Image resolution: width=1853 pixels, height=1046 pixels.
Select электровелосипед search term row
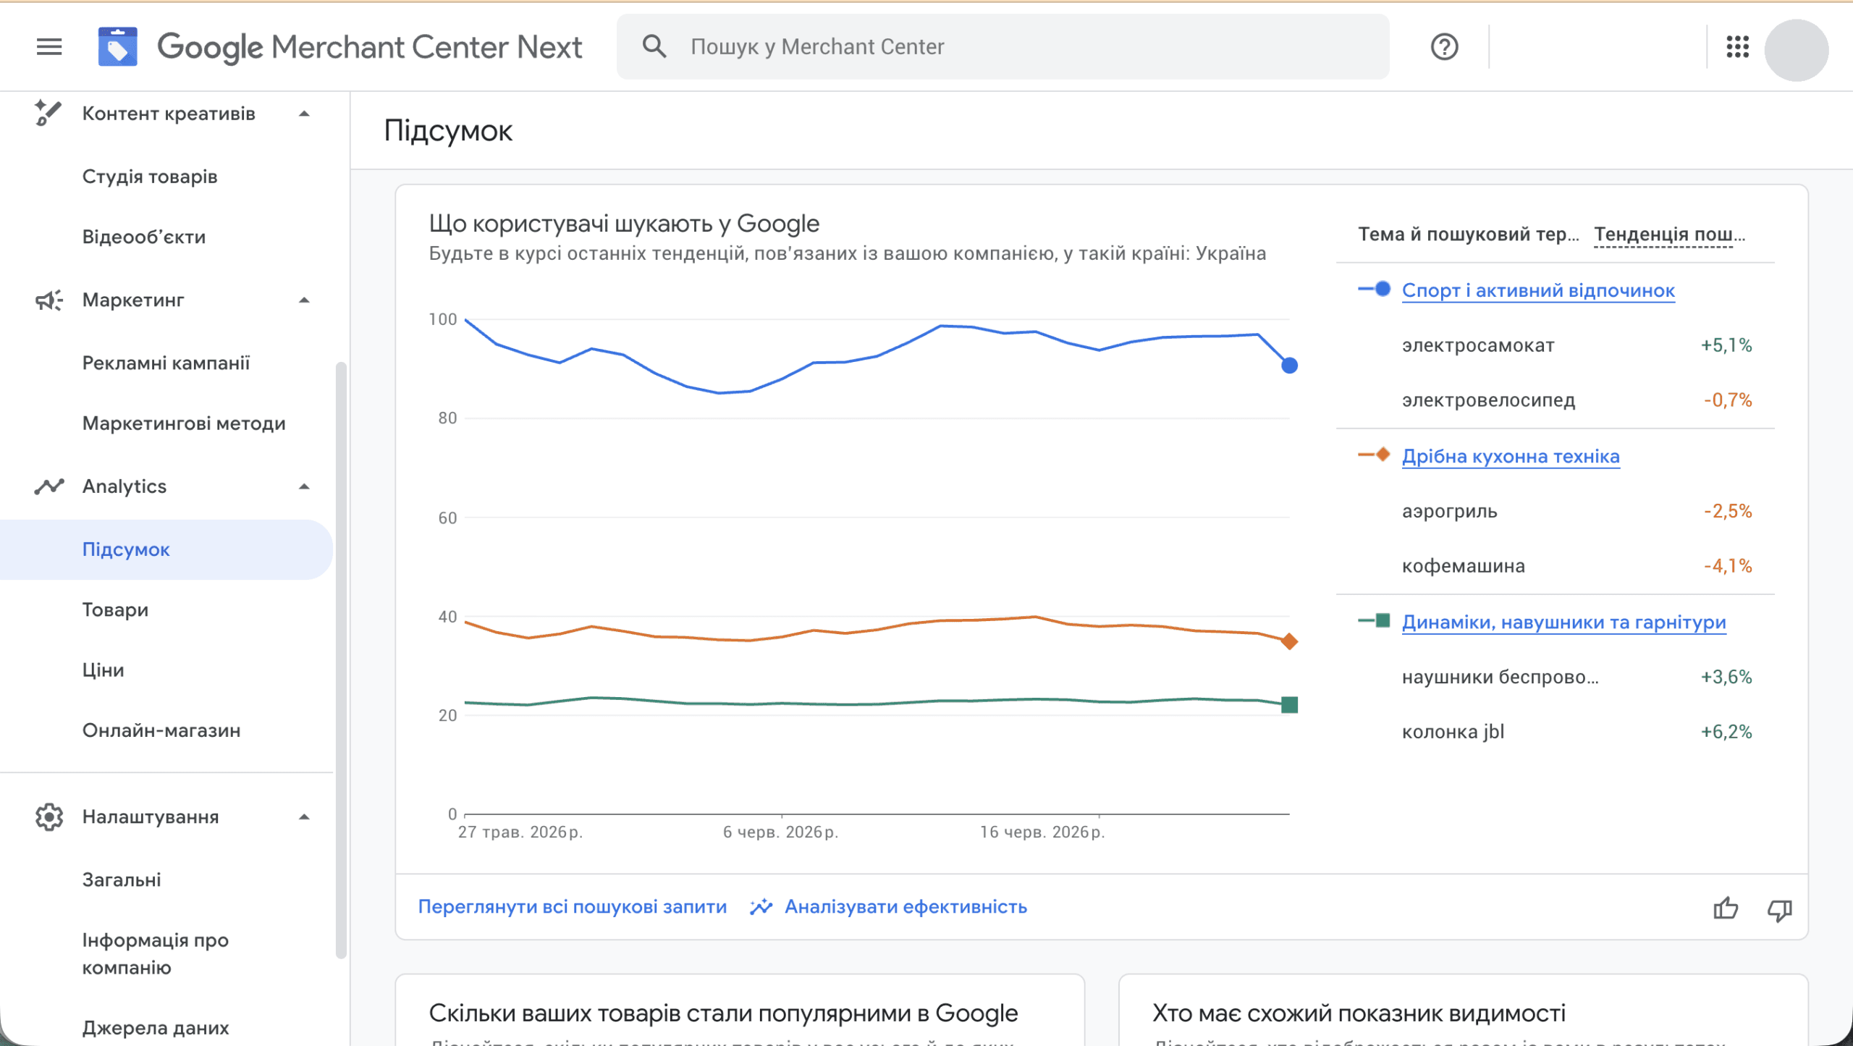click(1555, 400)
